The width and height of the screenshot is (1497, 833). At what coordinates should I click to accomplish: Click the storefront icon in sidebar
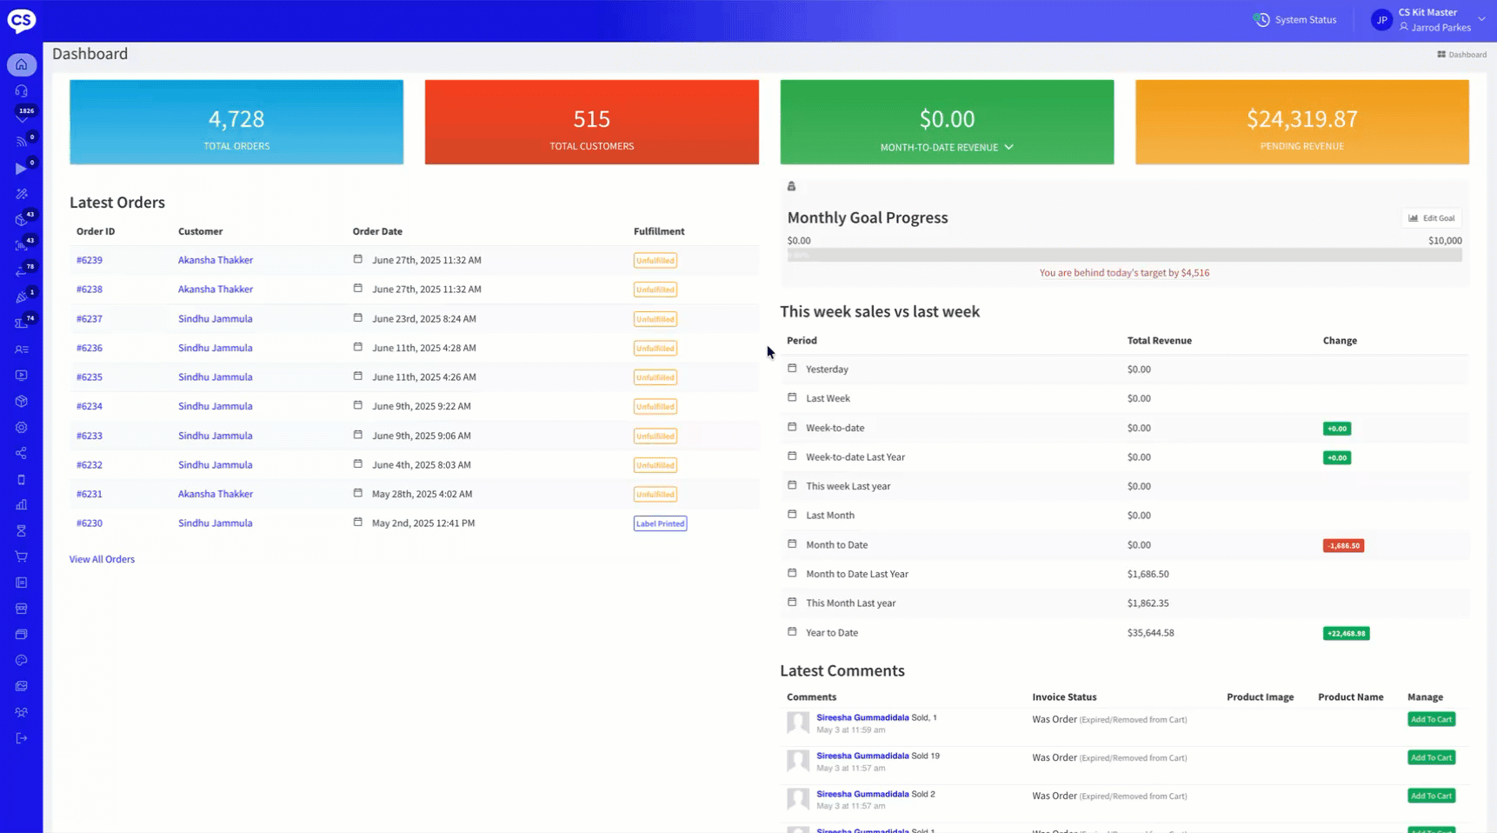22,609
